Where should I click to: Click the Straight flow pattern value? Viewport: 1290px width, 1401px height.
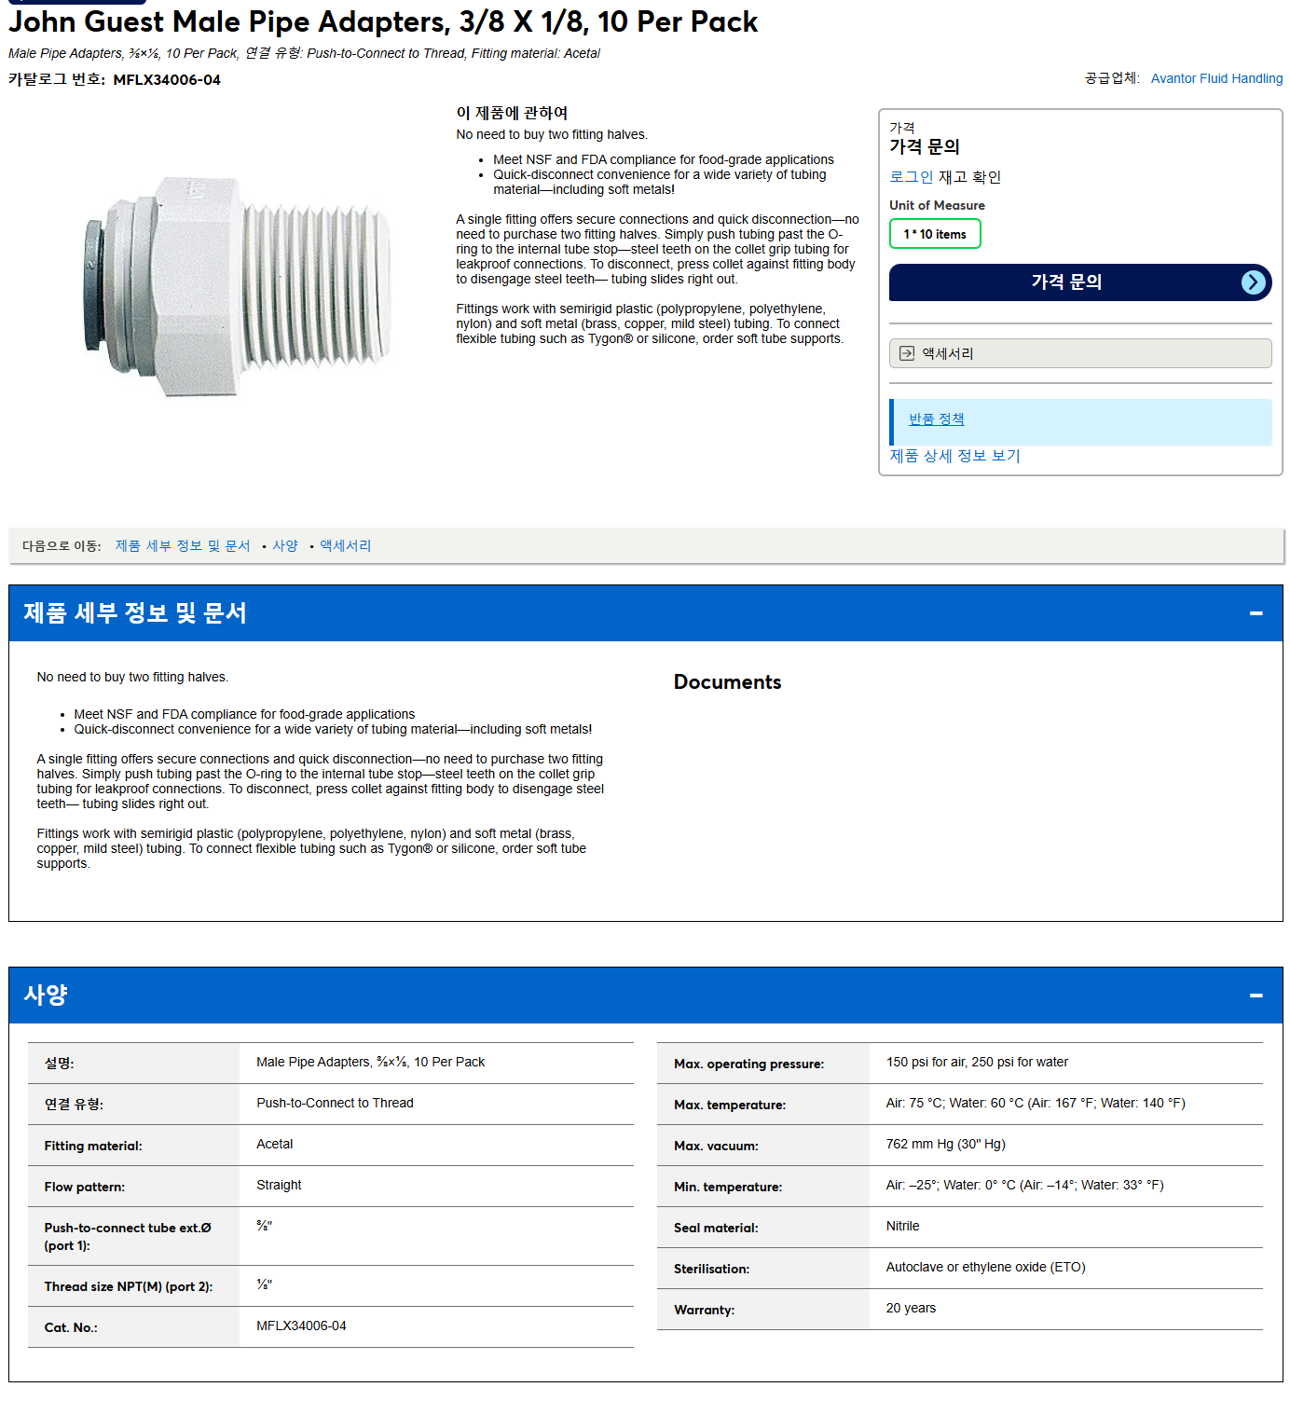tap(279, 1185)
